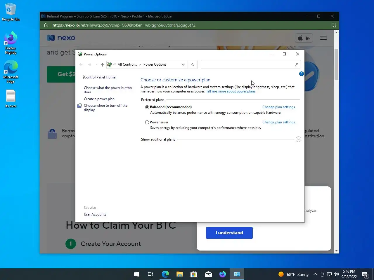Maximize the Power Options window
This screenshot has height=280, width=374.
click(x=284, y=54)
